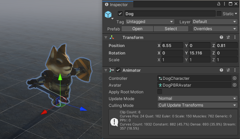Enable Apply Root Motion checkbox
240x139 pixels.
(160, 92)
